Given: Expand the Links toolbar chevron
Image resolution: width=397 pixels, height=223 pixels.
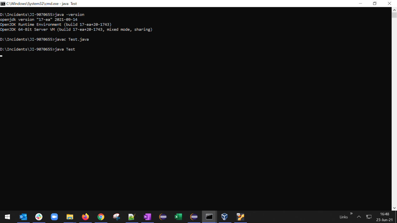Looking at the screenshot, I should tap(351, 214).
